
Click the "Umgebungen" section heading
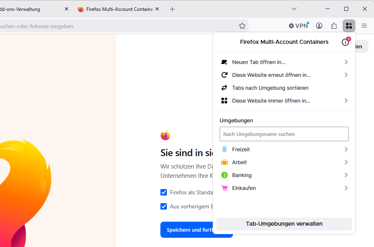click(x=236, y=121)
